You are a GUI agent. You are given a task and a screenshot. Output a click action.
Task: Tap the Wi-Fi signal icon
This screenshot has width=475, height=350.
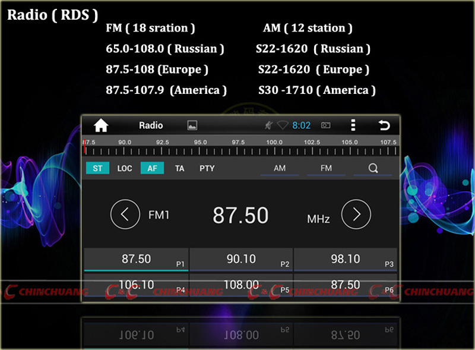283,125
